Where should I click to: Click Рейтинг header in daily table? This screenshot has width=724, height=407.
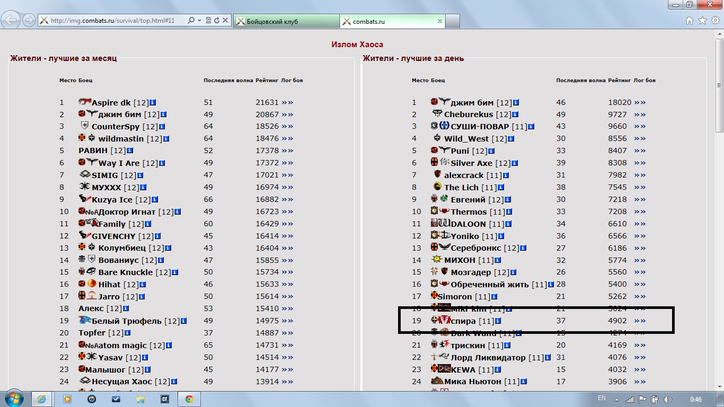pos(620,81)
